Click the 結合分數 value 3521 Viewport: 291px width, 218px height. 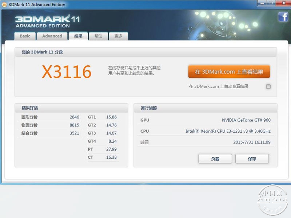75,133
